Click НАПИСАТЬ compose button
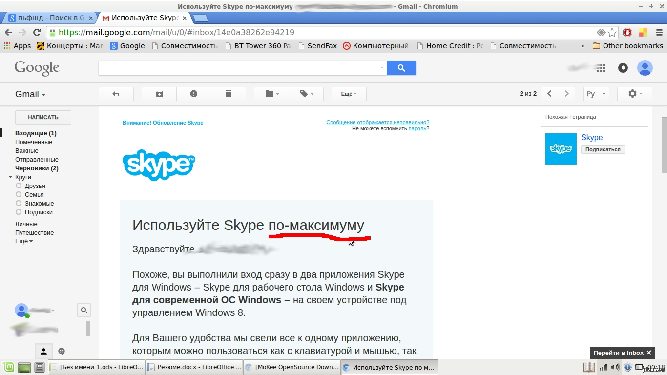 (x=43, y=117)
